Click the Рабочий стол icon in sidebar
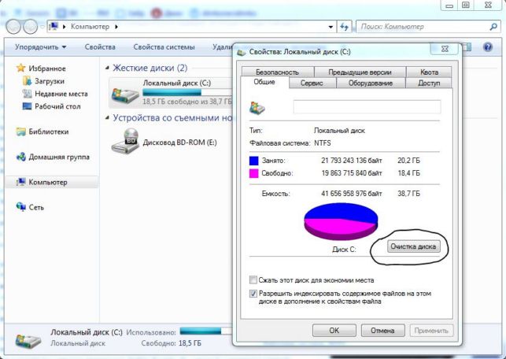The width and height of the screenshot is (506, 359). 27,106
